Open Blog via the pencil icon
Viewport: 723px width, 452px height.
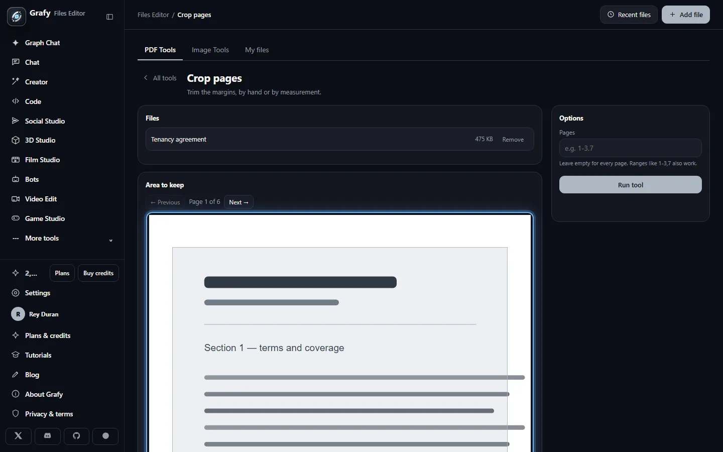pyautogui.click(x=16, y=375)
